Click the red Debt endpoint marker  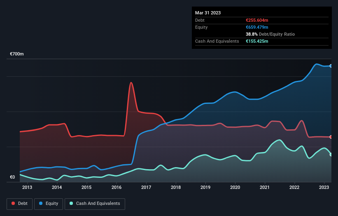pos(331,137)
